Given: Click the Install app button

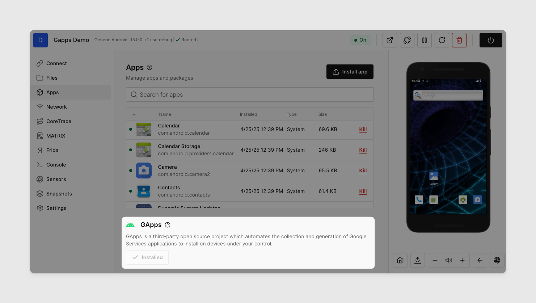Looking at the screenshot, I should pyautogui.click(x=350, y=72).
